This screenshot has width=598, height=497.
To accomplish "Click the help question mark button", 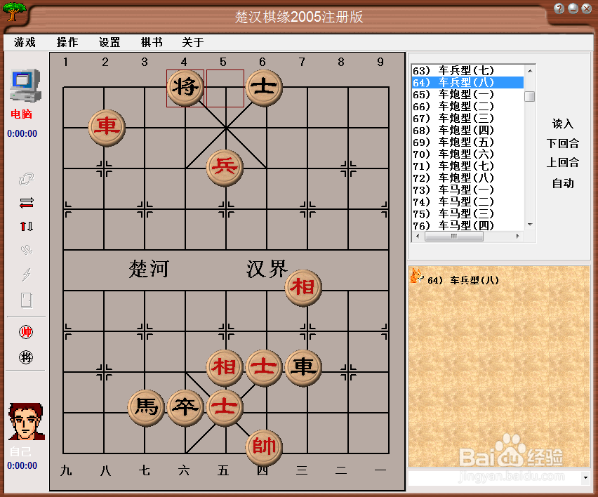I will click(559, 8).
